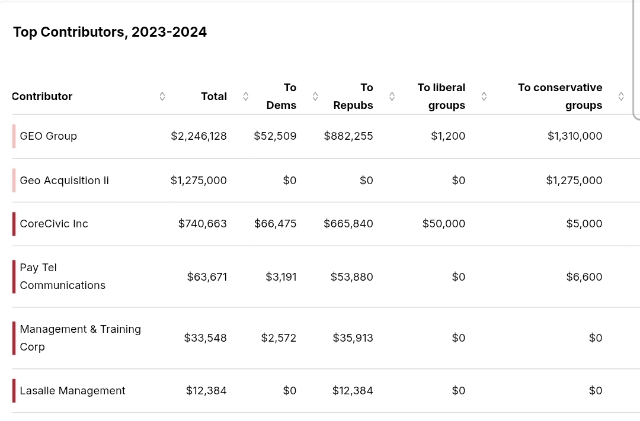Click the vertical scrollbar at right edge

636,59
